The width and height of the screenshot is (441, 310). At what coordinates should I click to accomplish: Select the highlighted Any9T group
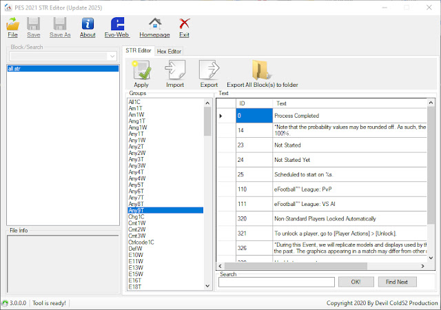165,210
